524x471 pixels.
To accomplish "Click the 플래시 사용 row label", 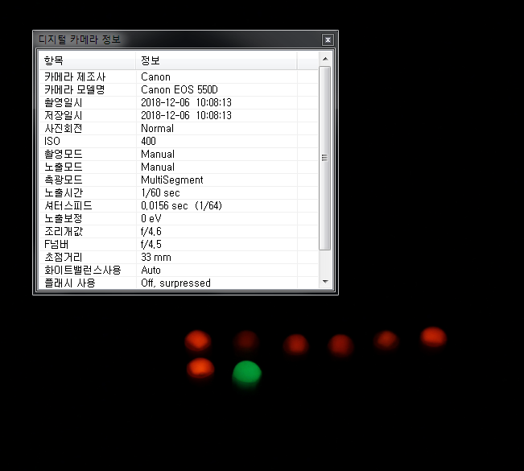I will (x=70, y=283).
